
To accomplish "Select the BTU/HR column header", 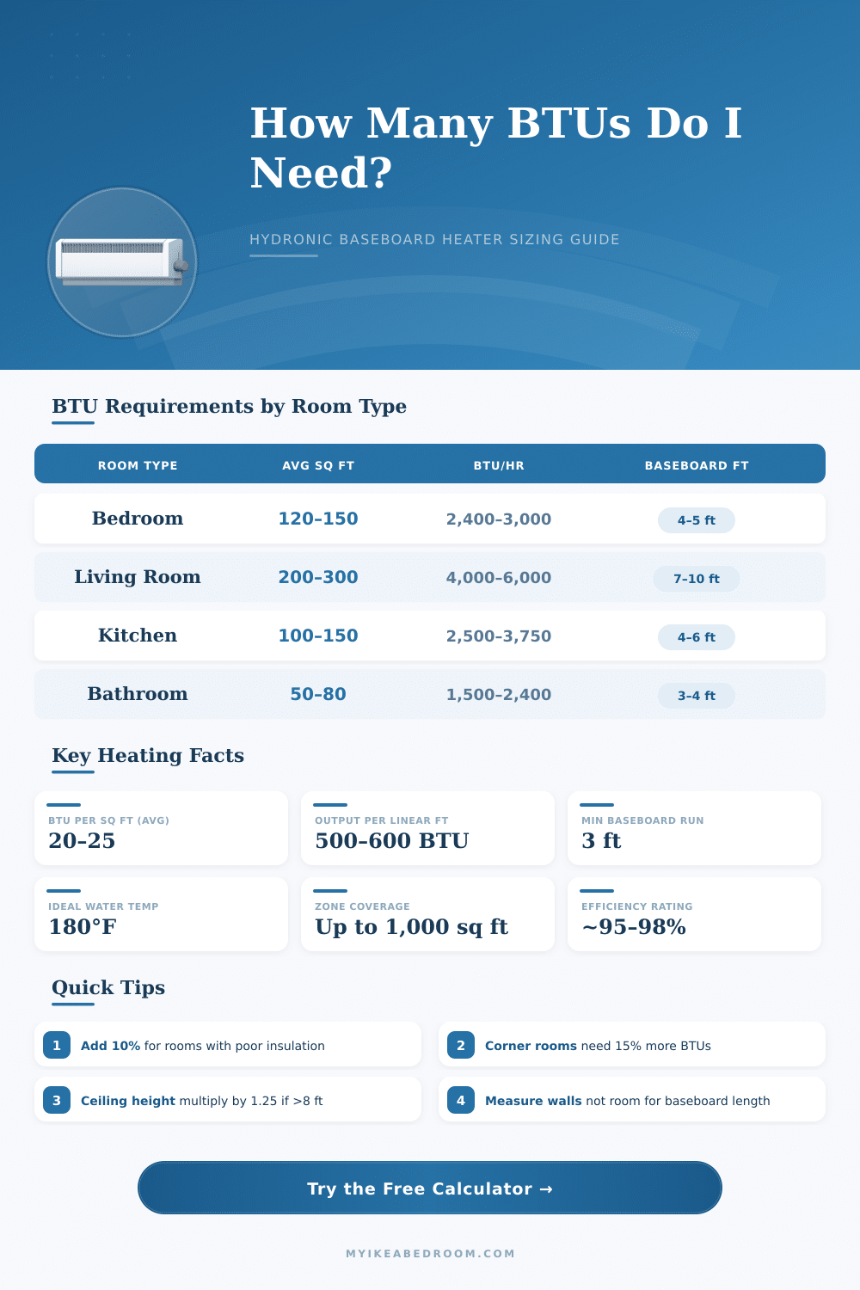I will (497, 464).
